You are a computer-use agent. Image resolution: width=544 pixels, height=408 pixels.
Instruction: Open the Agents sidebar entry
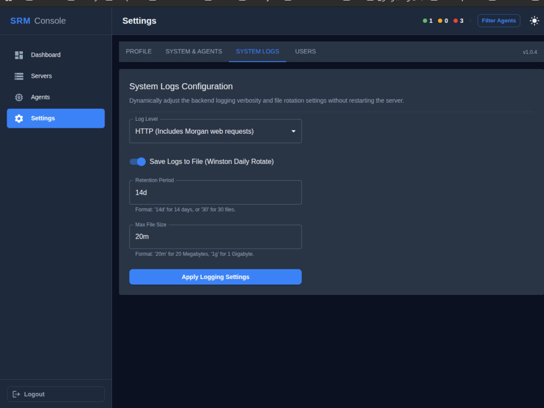[55, 97]
